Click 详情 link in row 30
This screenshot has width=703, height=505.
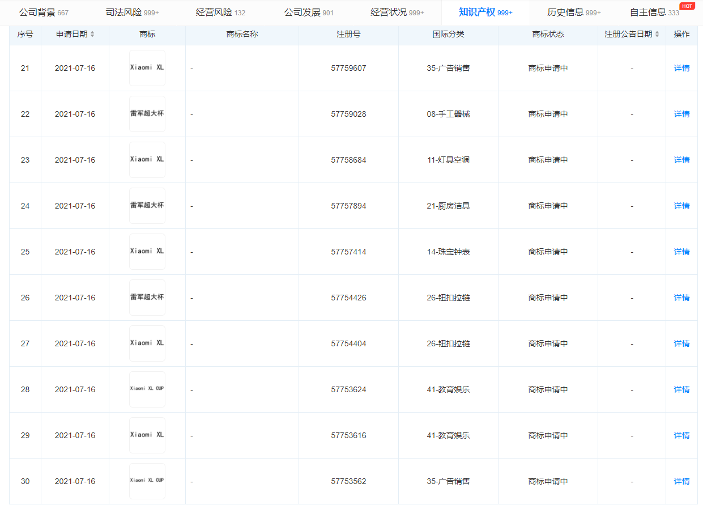[x=681, y=481]
